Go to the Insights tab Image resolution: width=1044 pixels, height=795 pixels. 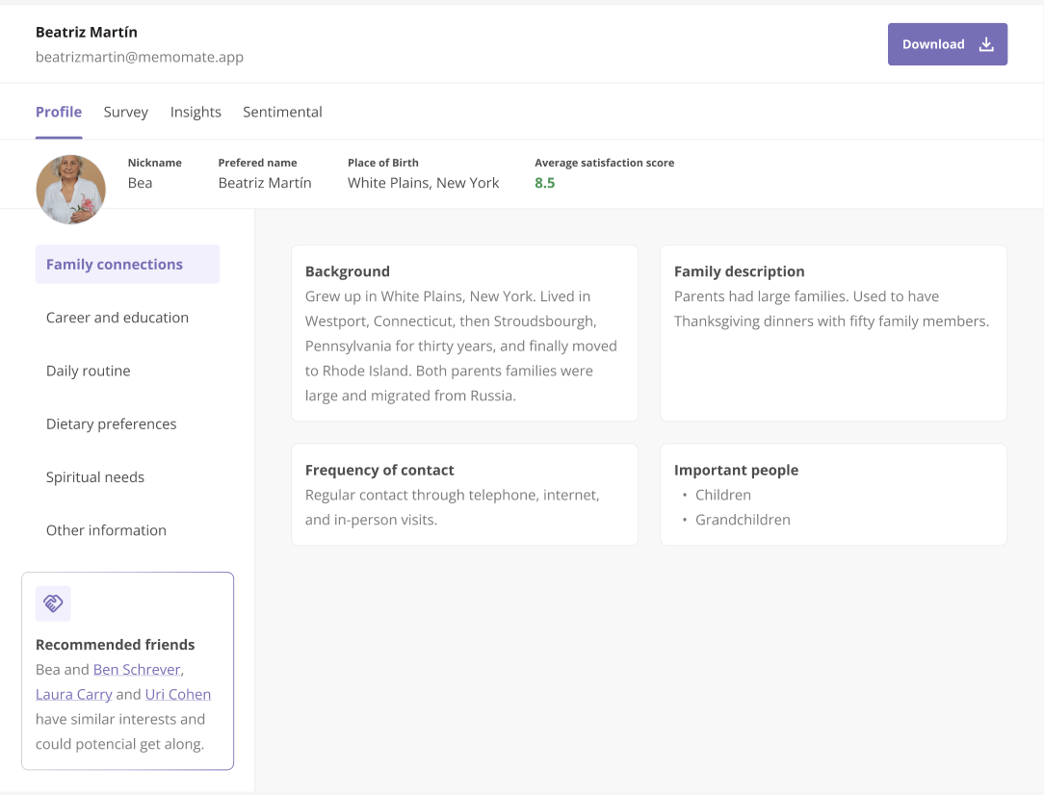pyautogui.click(x=196, y=112)
